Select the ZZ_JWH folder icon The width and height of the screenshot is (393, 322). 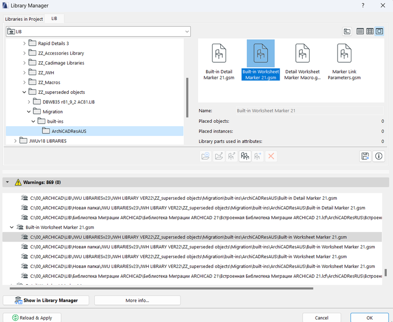pyautogui.click(x=32, y=72)
